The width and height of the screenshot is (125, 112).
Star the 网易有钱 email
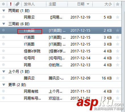pyautogui.click(x=118, y=91)
